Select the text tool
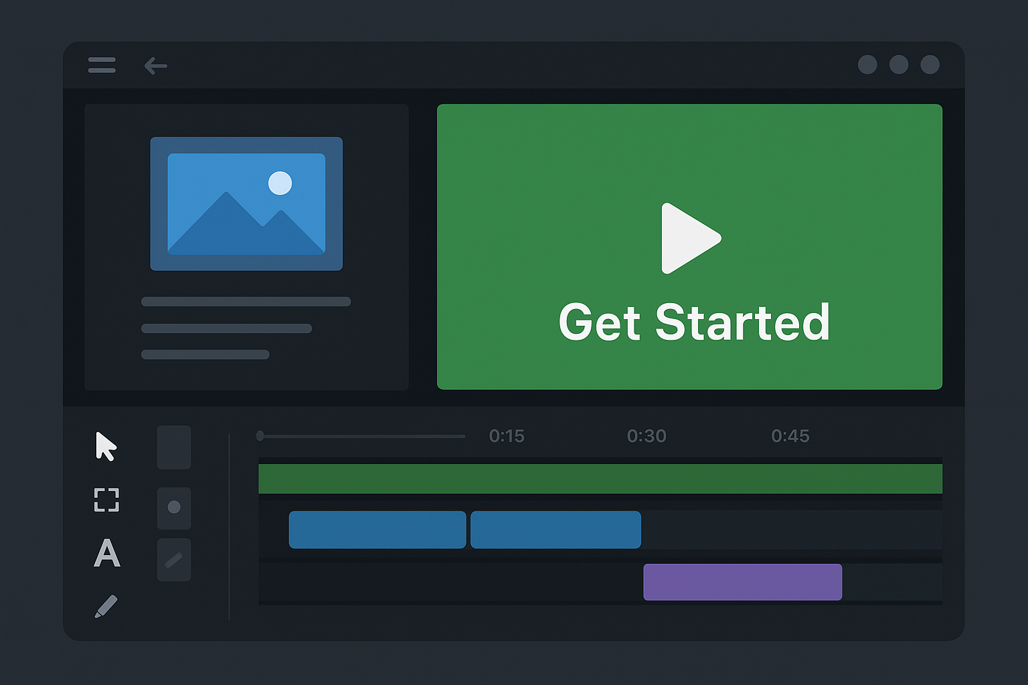This screenshot has width=1028, height=685. pyautogui.click(x=107, y=553)
